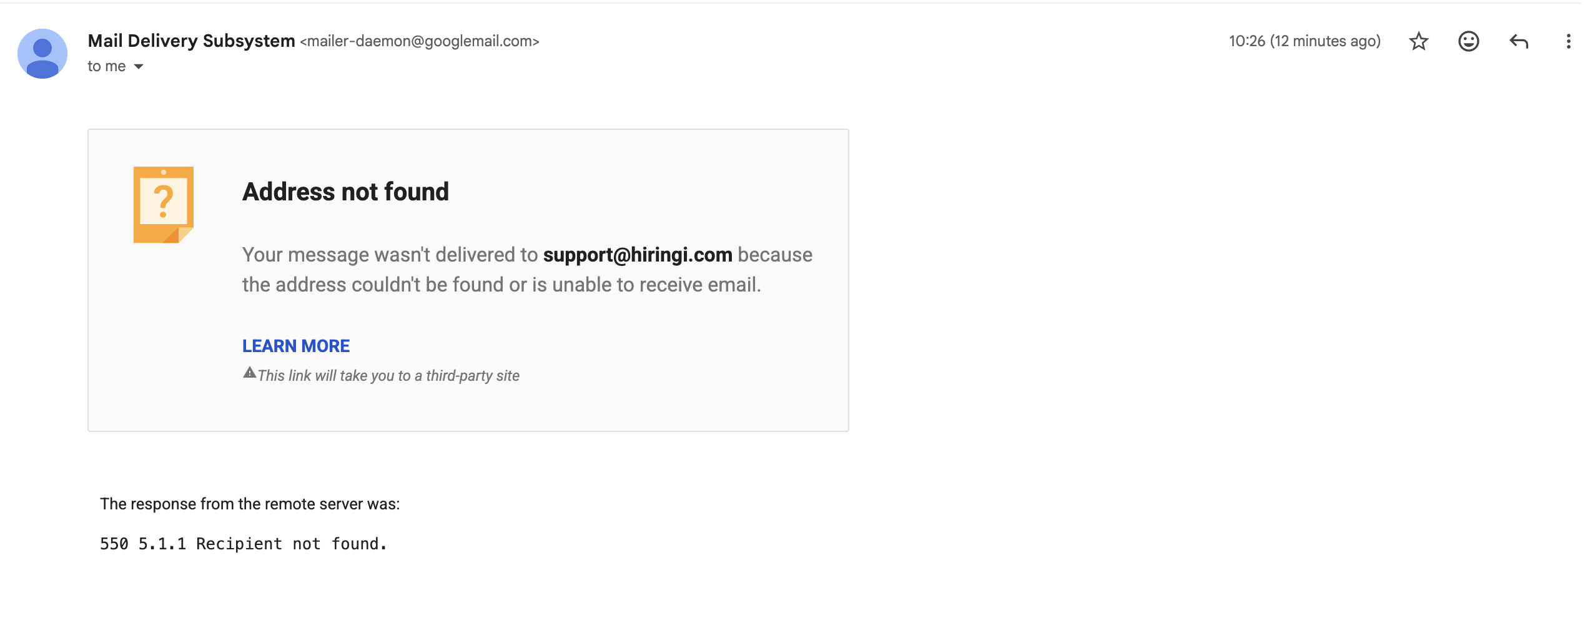Screen dimensions: 1590x623
Task: Click the '550 5.1.1 Recipient not found.' text
Action: pos(244,544)
